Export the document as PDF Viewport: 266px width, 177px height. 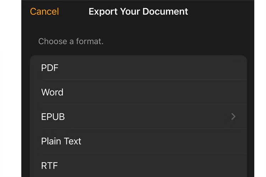click(50, 68)
